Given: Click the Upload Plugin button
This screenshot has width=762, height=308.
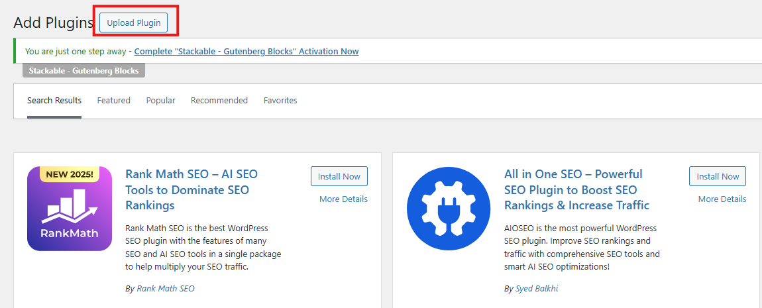Looking at the screenshot, I should click(134, 23).
